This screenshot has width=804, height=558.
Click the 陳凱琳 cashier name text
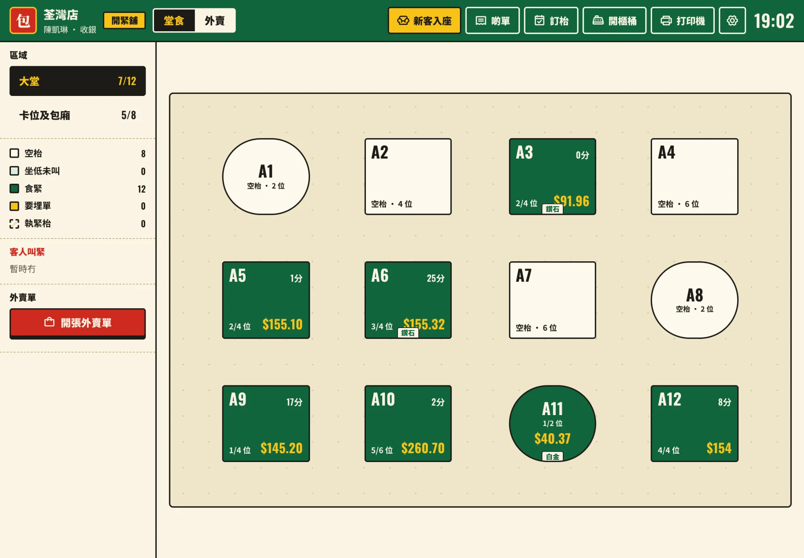coord(56,30)
